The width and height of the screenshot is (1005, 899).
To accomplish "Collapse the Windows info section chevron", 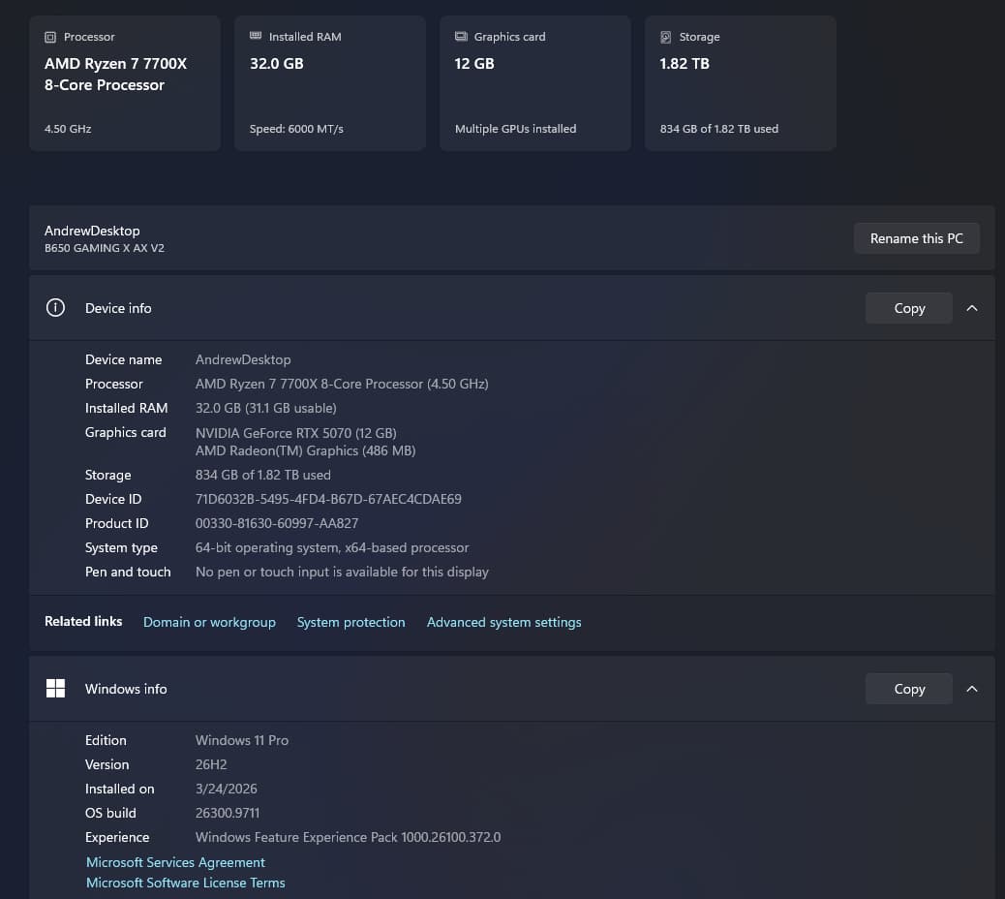I will tap(972, 689).
